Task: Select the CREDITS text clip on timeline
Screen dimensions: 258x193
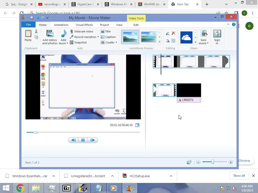Action: coord(189,100)
